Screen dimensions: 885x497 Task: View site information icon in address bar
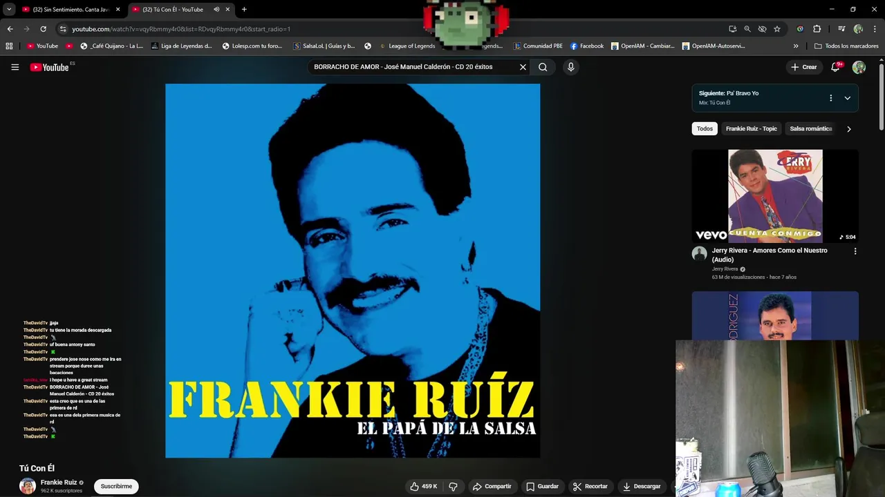tap(63, 29)
